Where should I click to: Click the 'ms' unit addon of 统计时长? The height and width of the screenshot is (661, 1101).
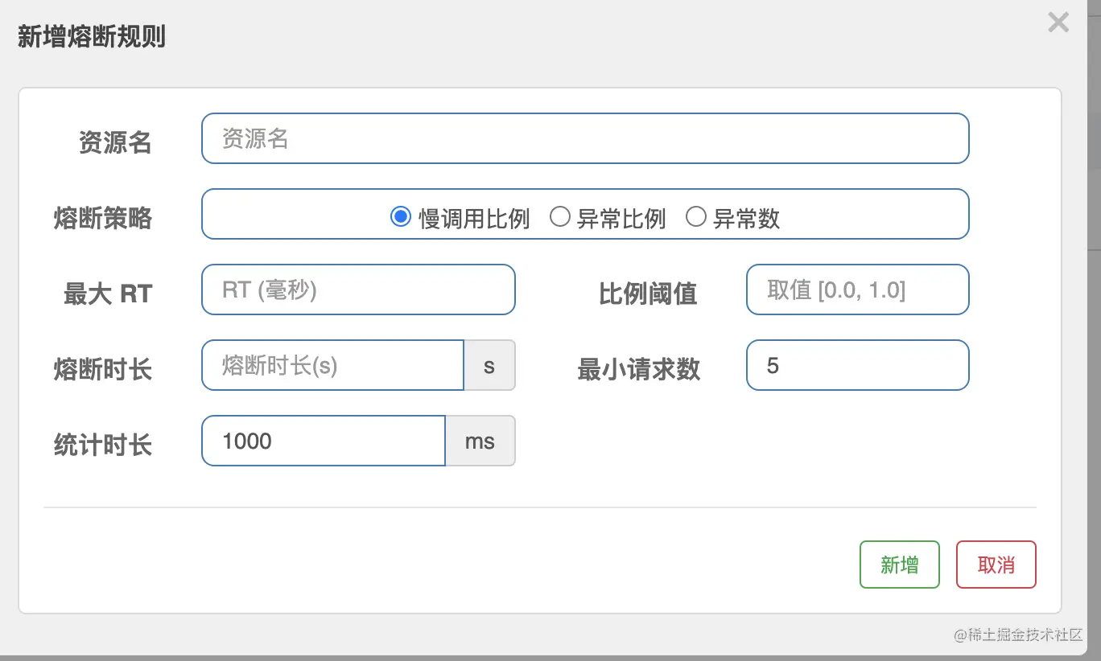480,441
